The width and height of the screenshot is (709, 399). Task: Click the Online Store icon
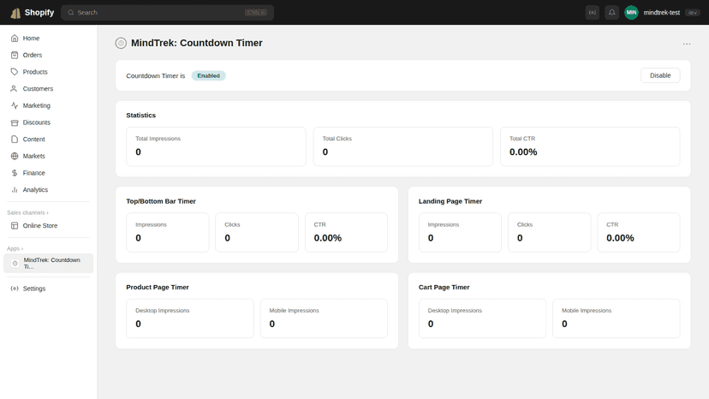click(15, 226)
